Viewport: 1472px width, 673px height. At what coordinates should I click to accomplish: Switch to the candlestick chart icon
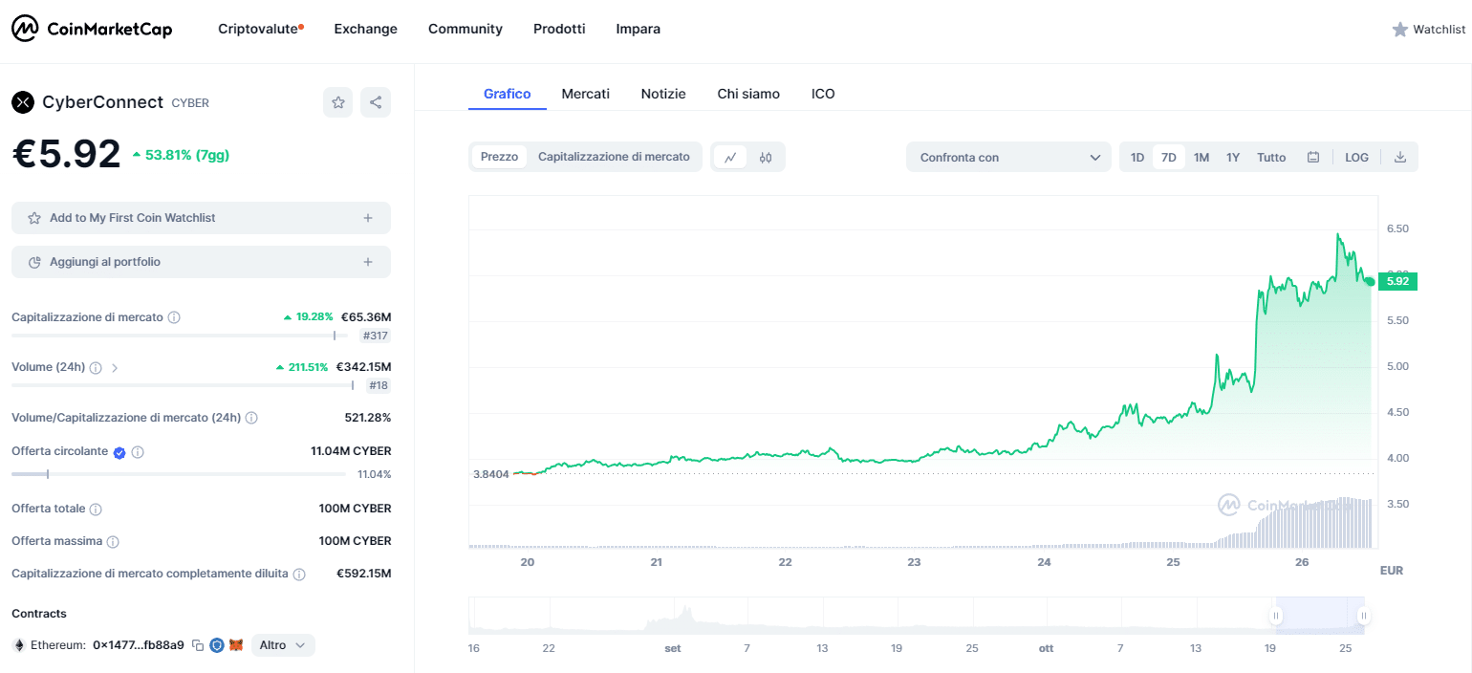click(x=766, y=158)
